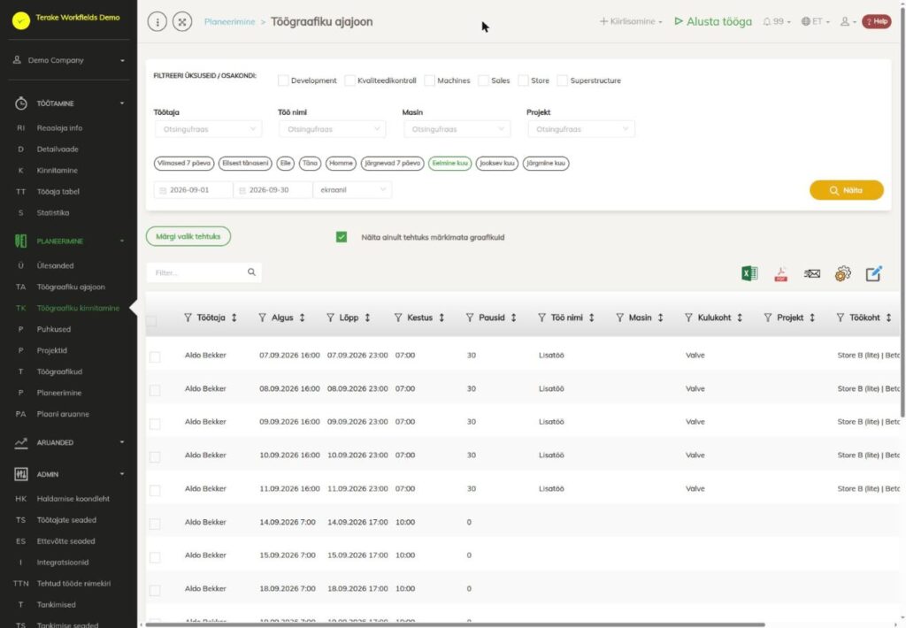
Task: Click 'Märgi valik tehtuks' button
Action: pos(188,236)
